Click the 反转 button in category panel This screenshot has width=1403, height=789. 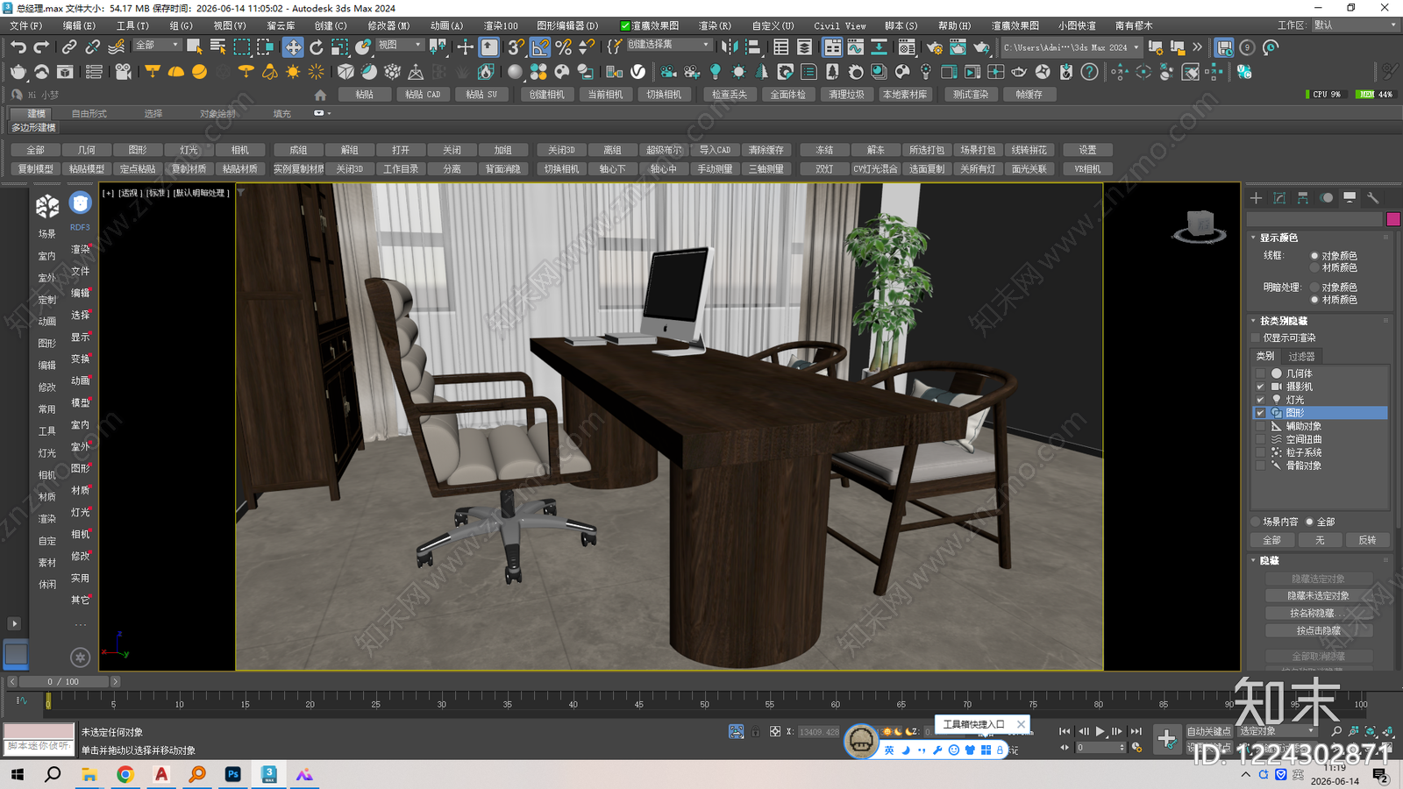coord(1367,540)
